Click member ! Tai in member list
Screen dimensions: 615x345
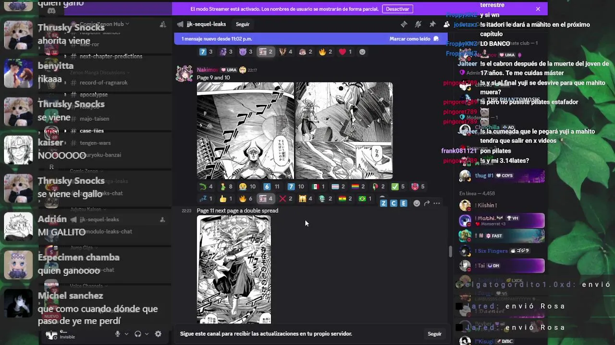point(501,265)
